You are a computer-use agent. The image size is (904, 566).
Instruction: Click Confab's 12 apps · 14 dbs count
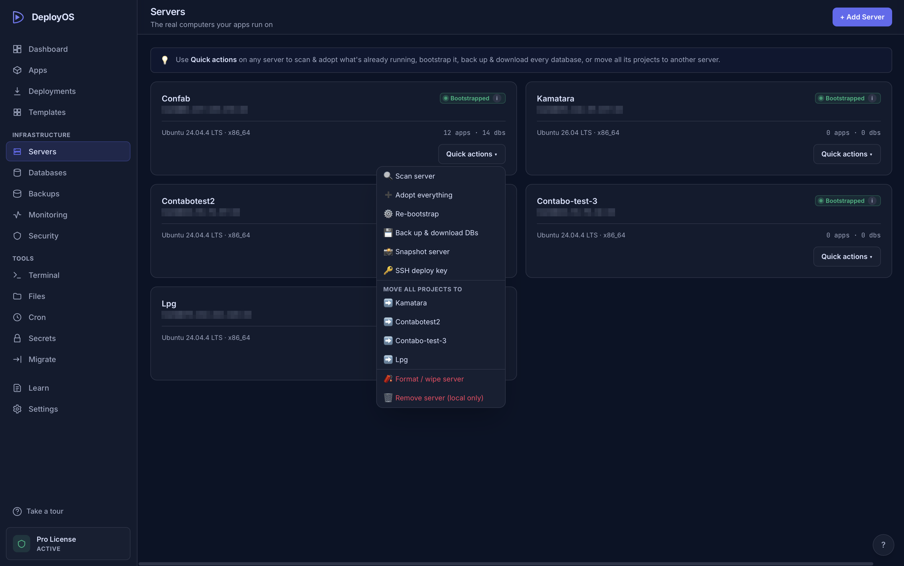point(474,132)
